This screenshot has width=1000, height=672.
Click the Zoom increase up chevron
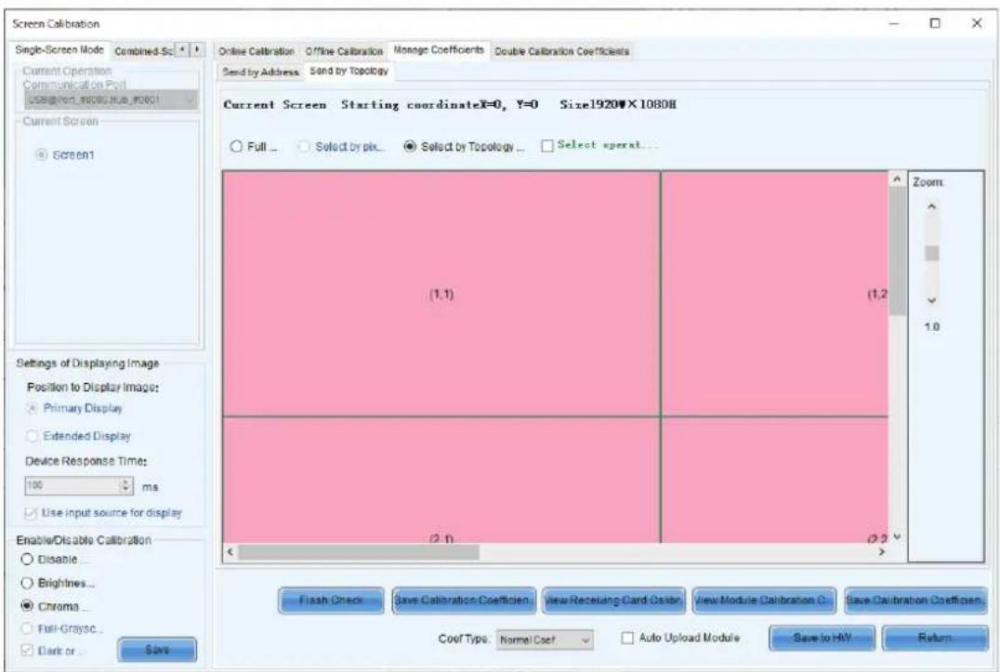click(932, 206)
